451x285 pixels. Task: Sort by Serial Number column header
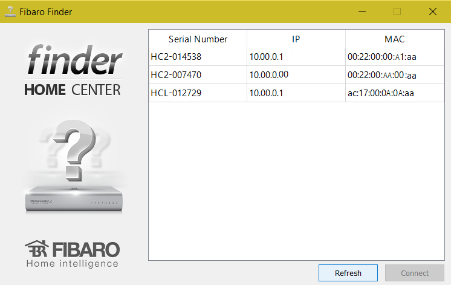[x=198, y=39]
